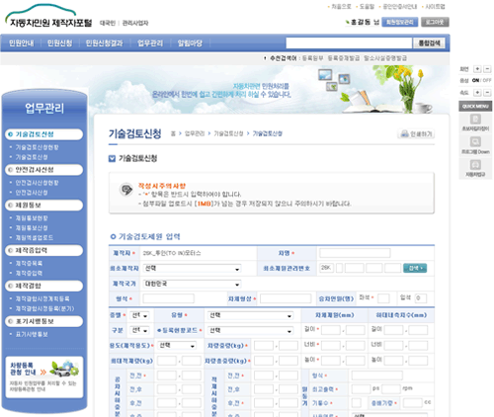Decrease voice speed with 속도 minus button
The height and width of the screenshot is (417, 494).
point(487,93)
